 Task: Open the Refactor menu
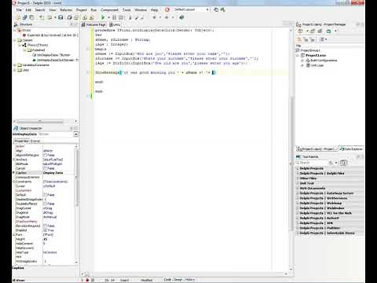tap(66, 9)
